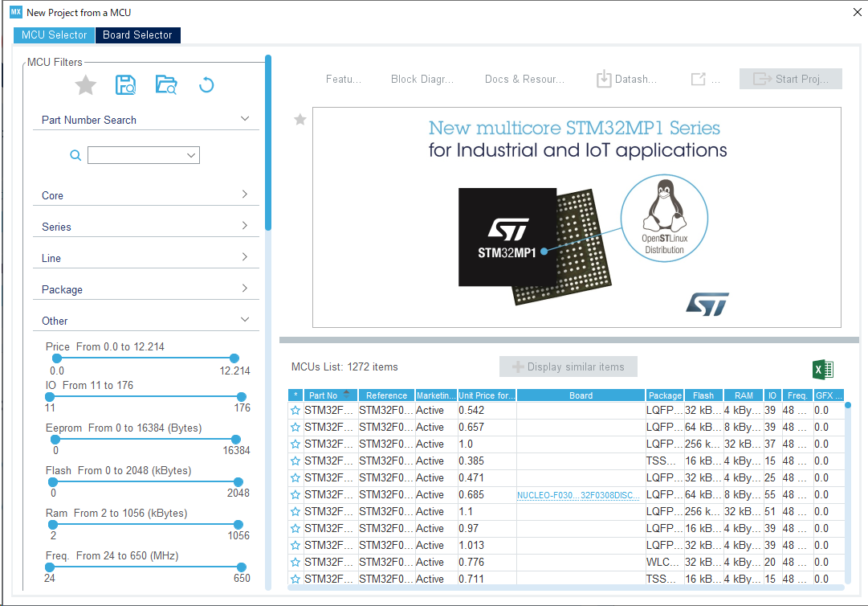Click the external link icon in toolbar
This screenshot has height=606, width=868.
coord(698,80)
